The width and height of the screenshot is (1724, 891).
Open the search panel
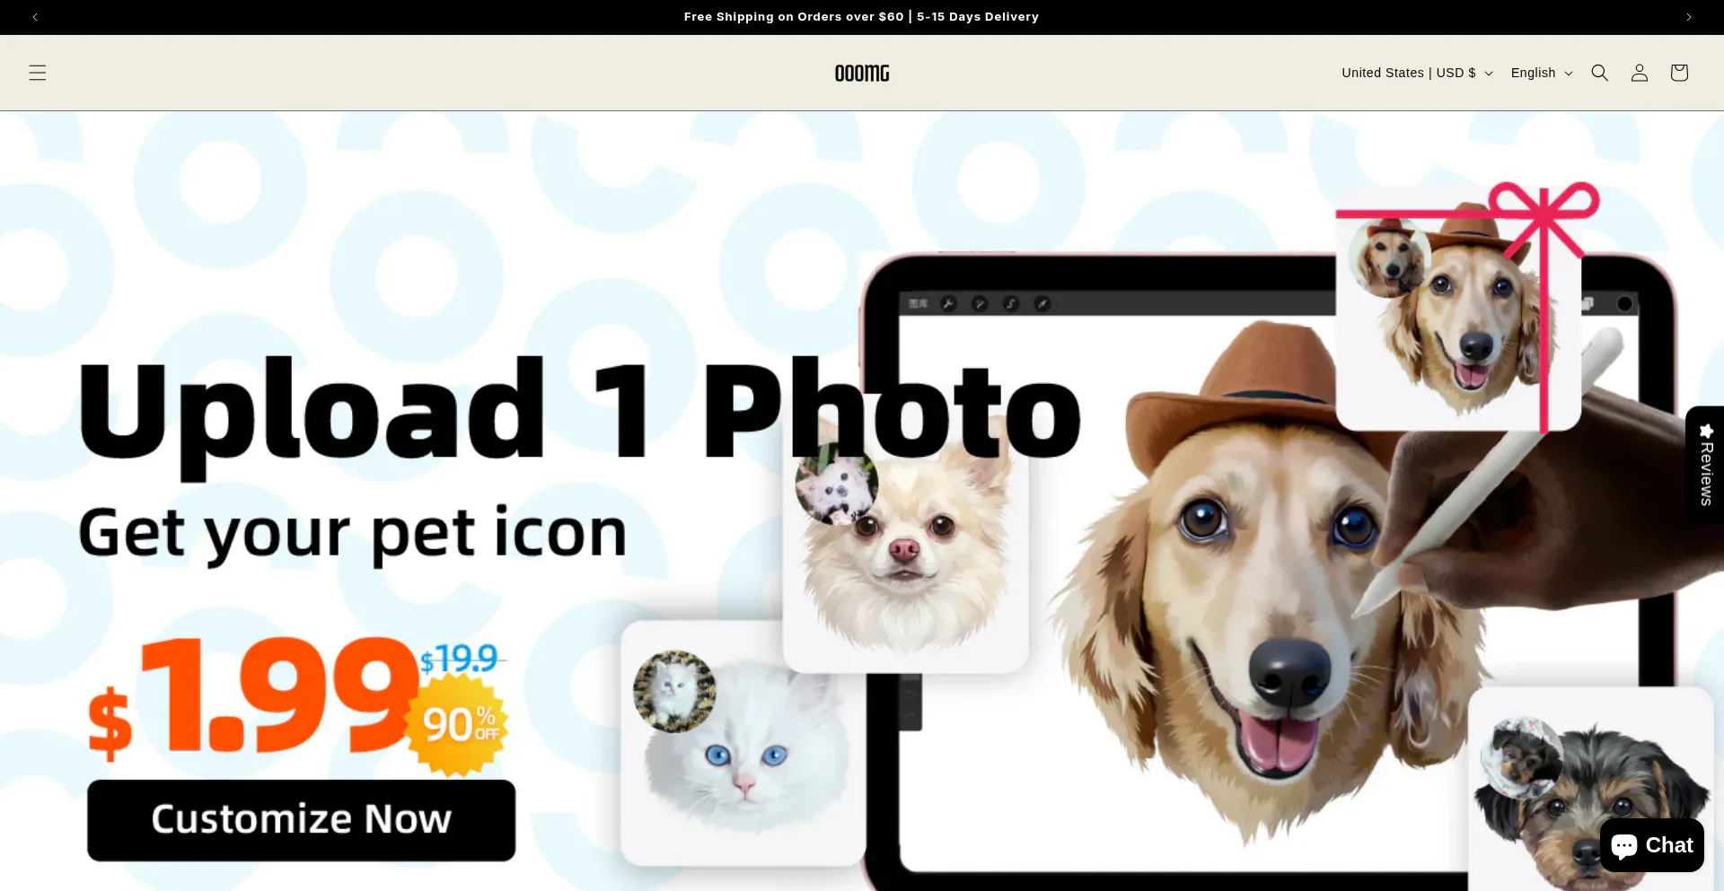click(1599, 73)
